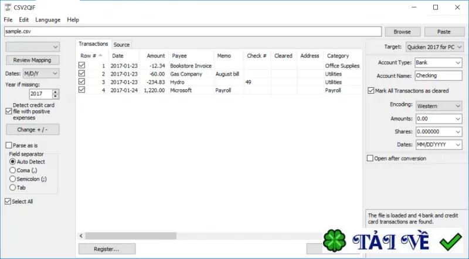469x259 pixels.
Task: Open the Encoding Western dropdown
Action: click(439, 106)
